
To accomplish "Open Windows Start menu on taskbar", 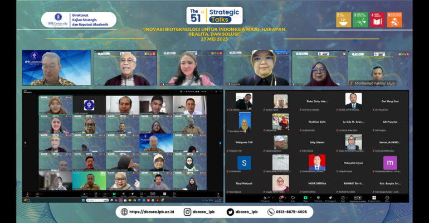I will click(x=84, y=200).
